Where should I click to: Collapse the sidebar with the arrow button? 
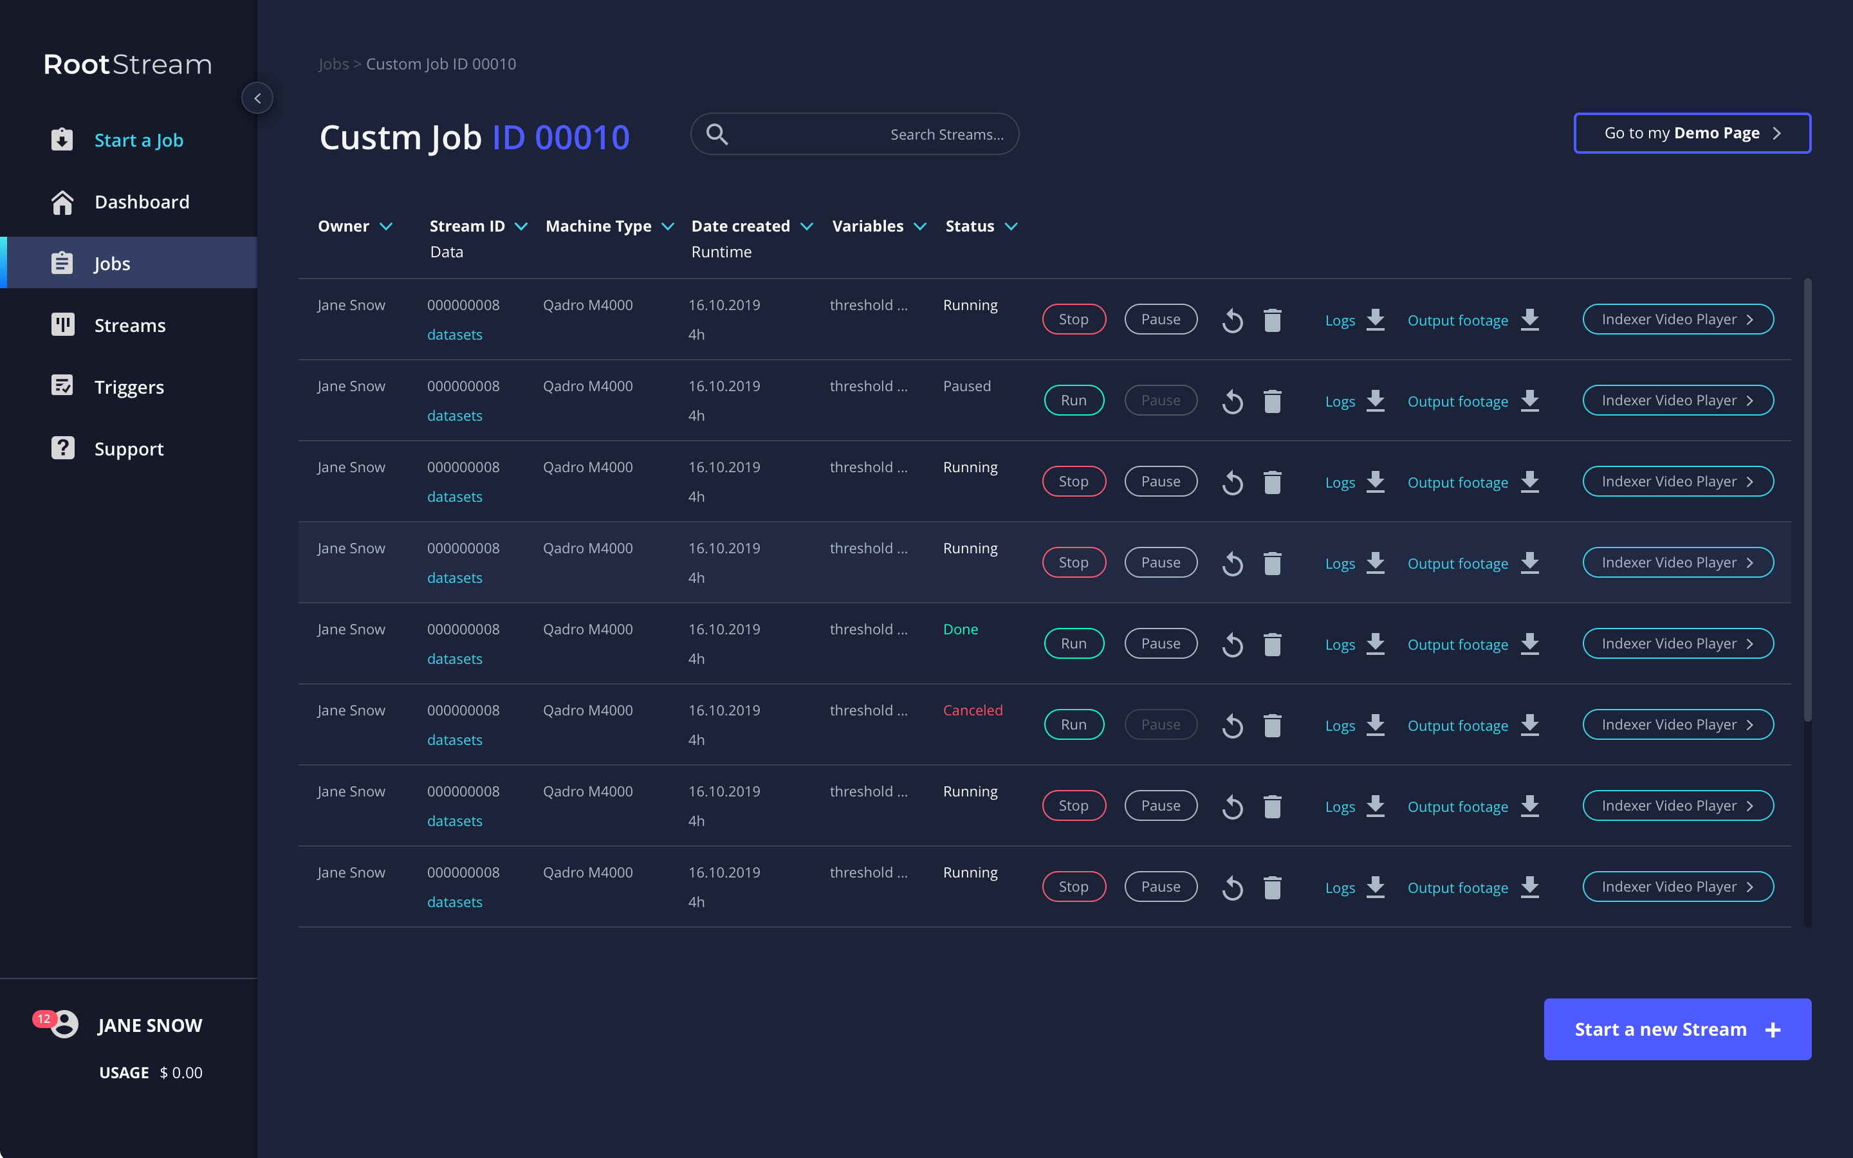[x=257, y=98]
